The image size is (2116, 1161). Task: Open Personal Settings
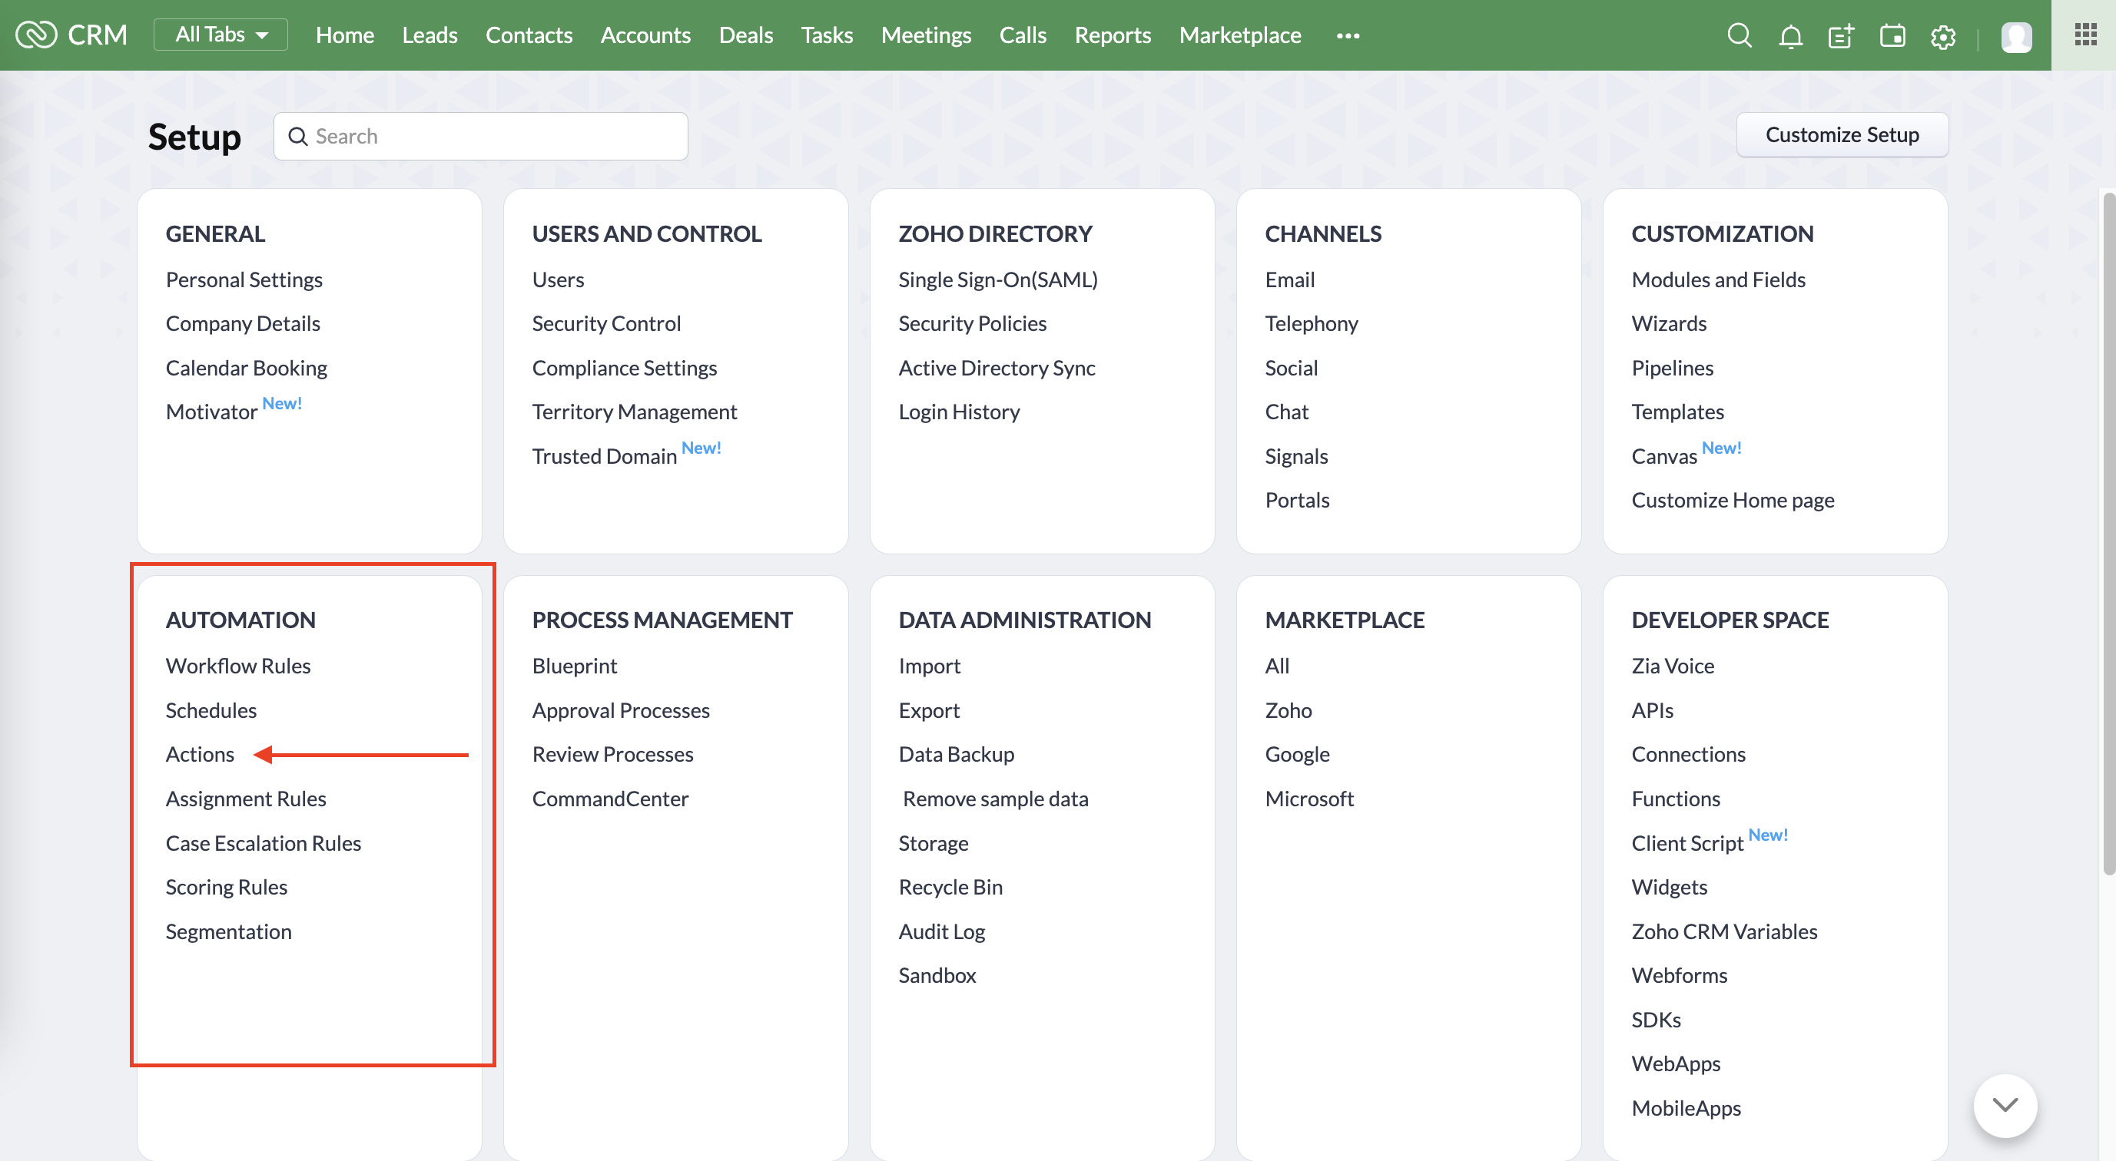244,279
